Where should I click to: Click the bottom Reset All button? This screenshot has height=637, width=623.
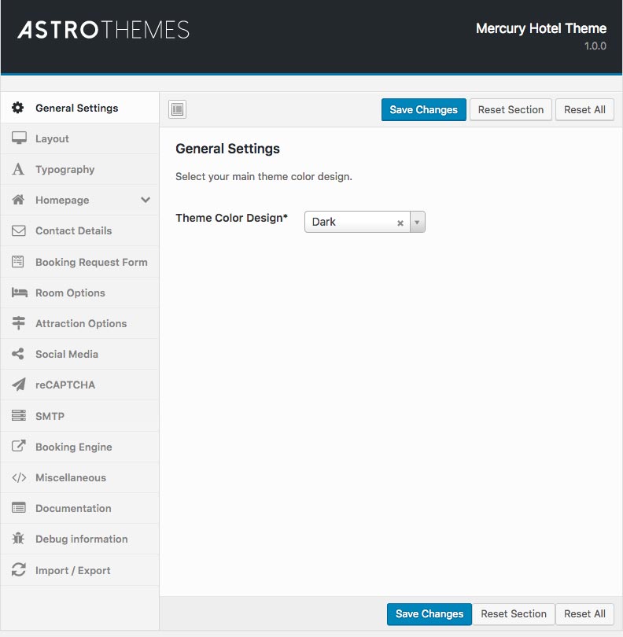(x=584, y=614)
